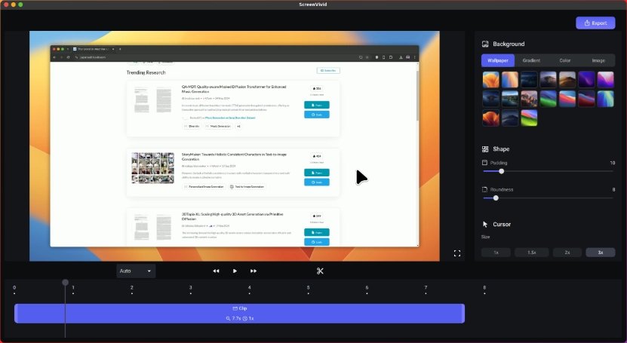This screenshot has width=627, height=343.
Task: Choose the blue-orange striped wallpaper thumbnail
Action: pyautogui.click(x=510, y=79)
